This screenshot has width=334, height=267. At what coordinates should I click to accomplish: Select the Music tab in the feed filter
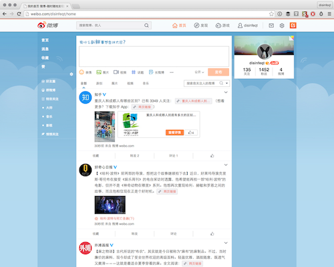(146, 84)
